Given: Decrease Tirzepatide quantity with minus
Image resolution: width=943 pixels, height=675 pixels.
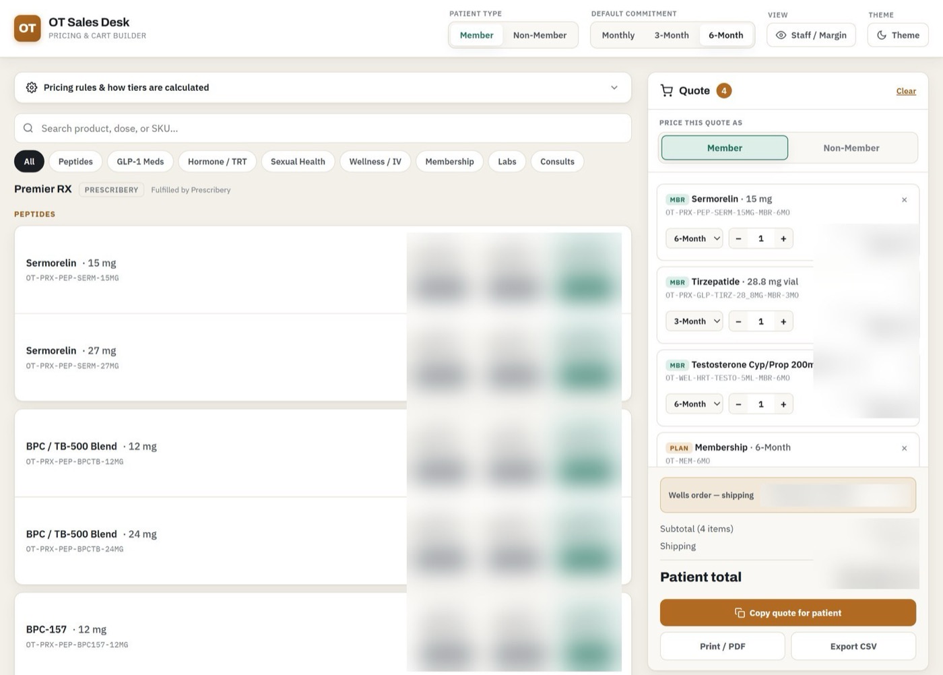Looking at the screenshot, I should pos(738,321).
